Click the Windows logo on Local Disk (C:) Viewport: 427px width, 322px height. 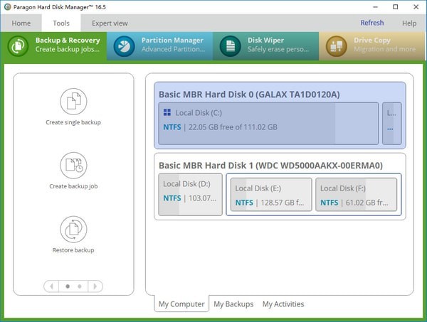pos(167,112)
